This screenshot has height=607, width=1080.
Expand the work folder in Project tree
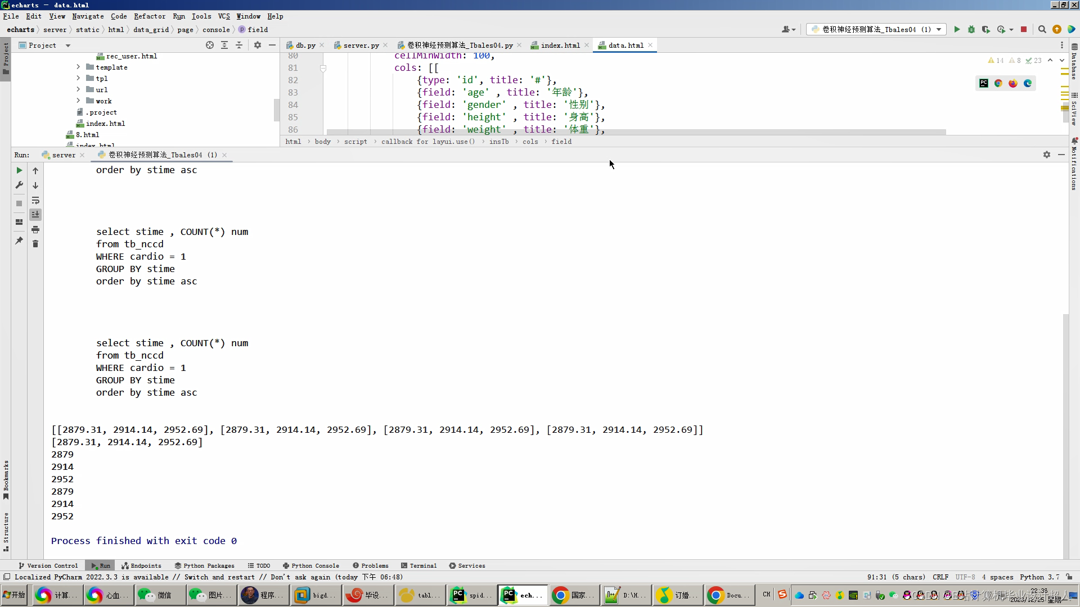pyautogui.click(x=78, y=101)
